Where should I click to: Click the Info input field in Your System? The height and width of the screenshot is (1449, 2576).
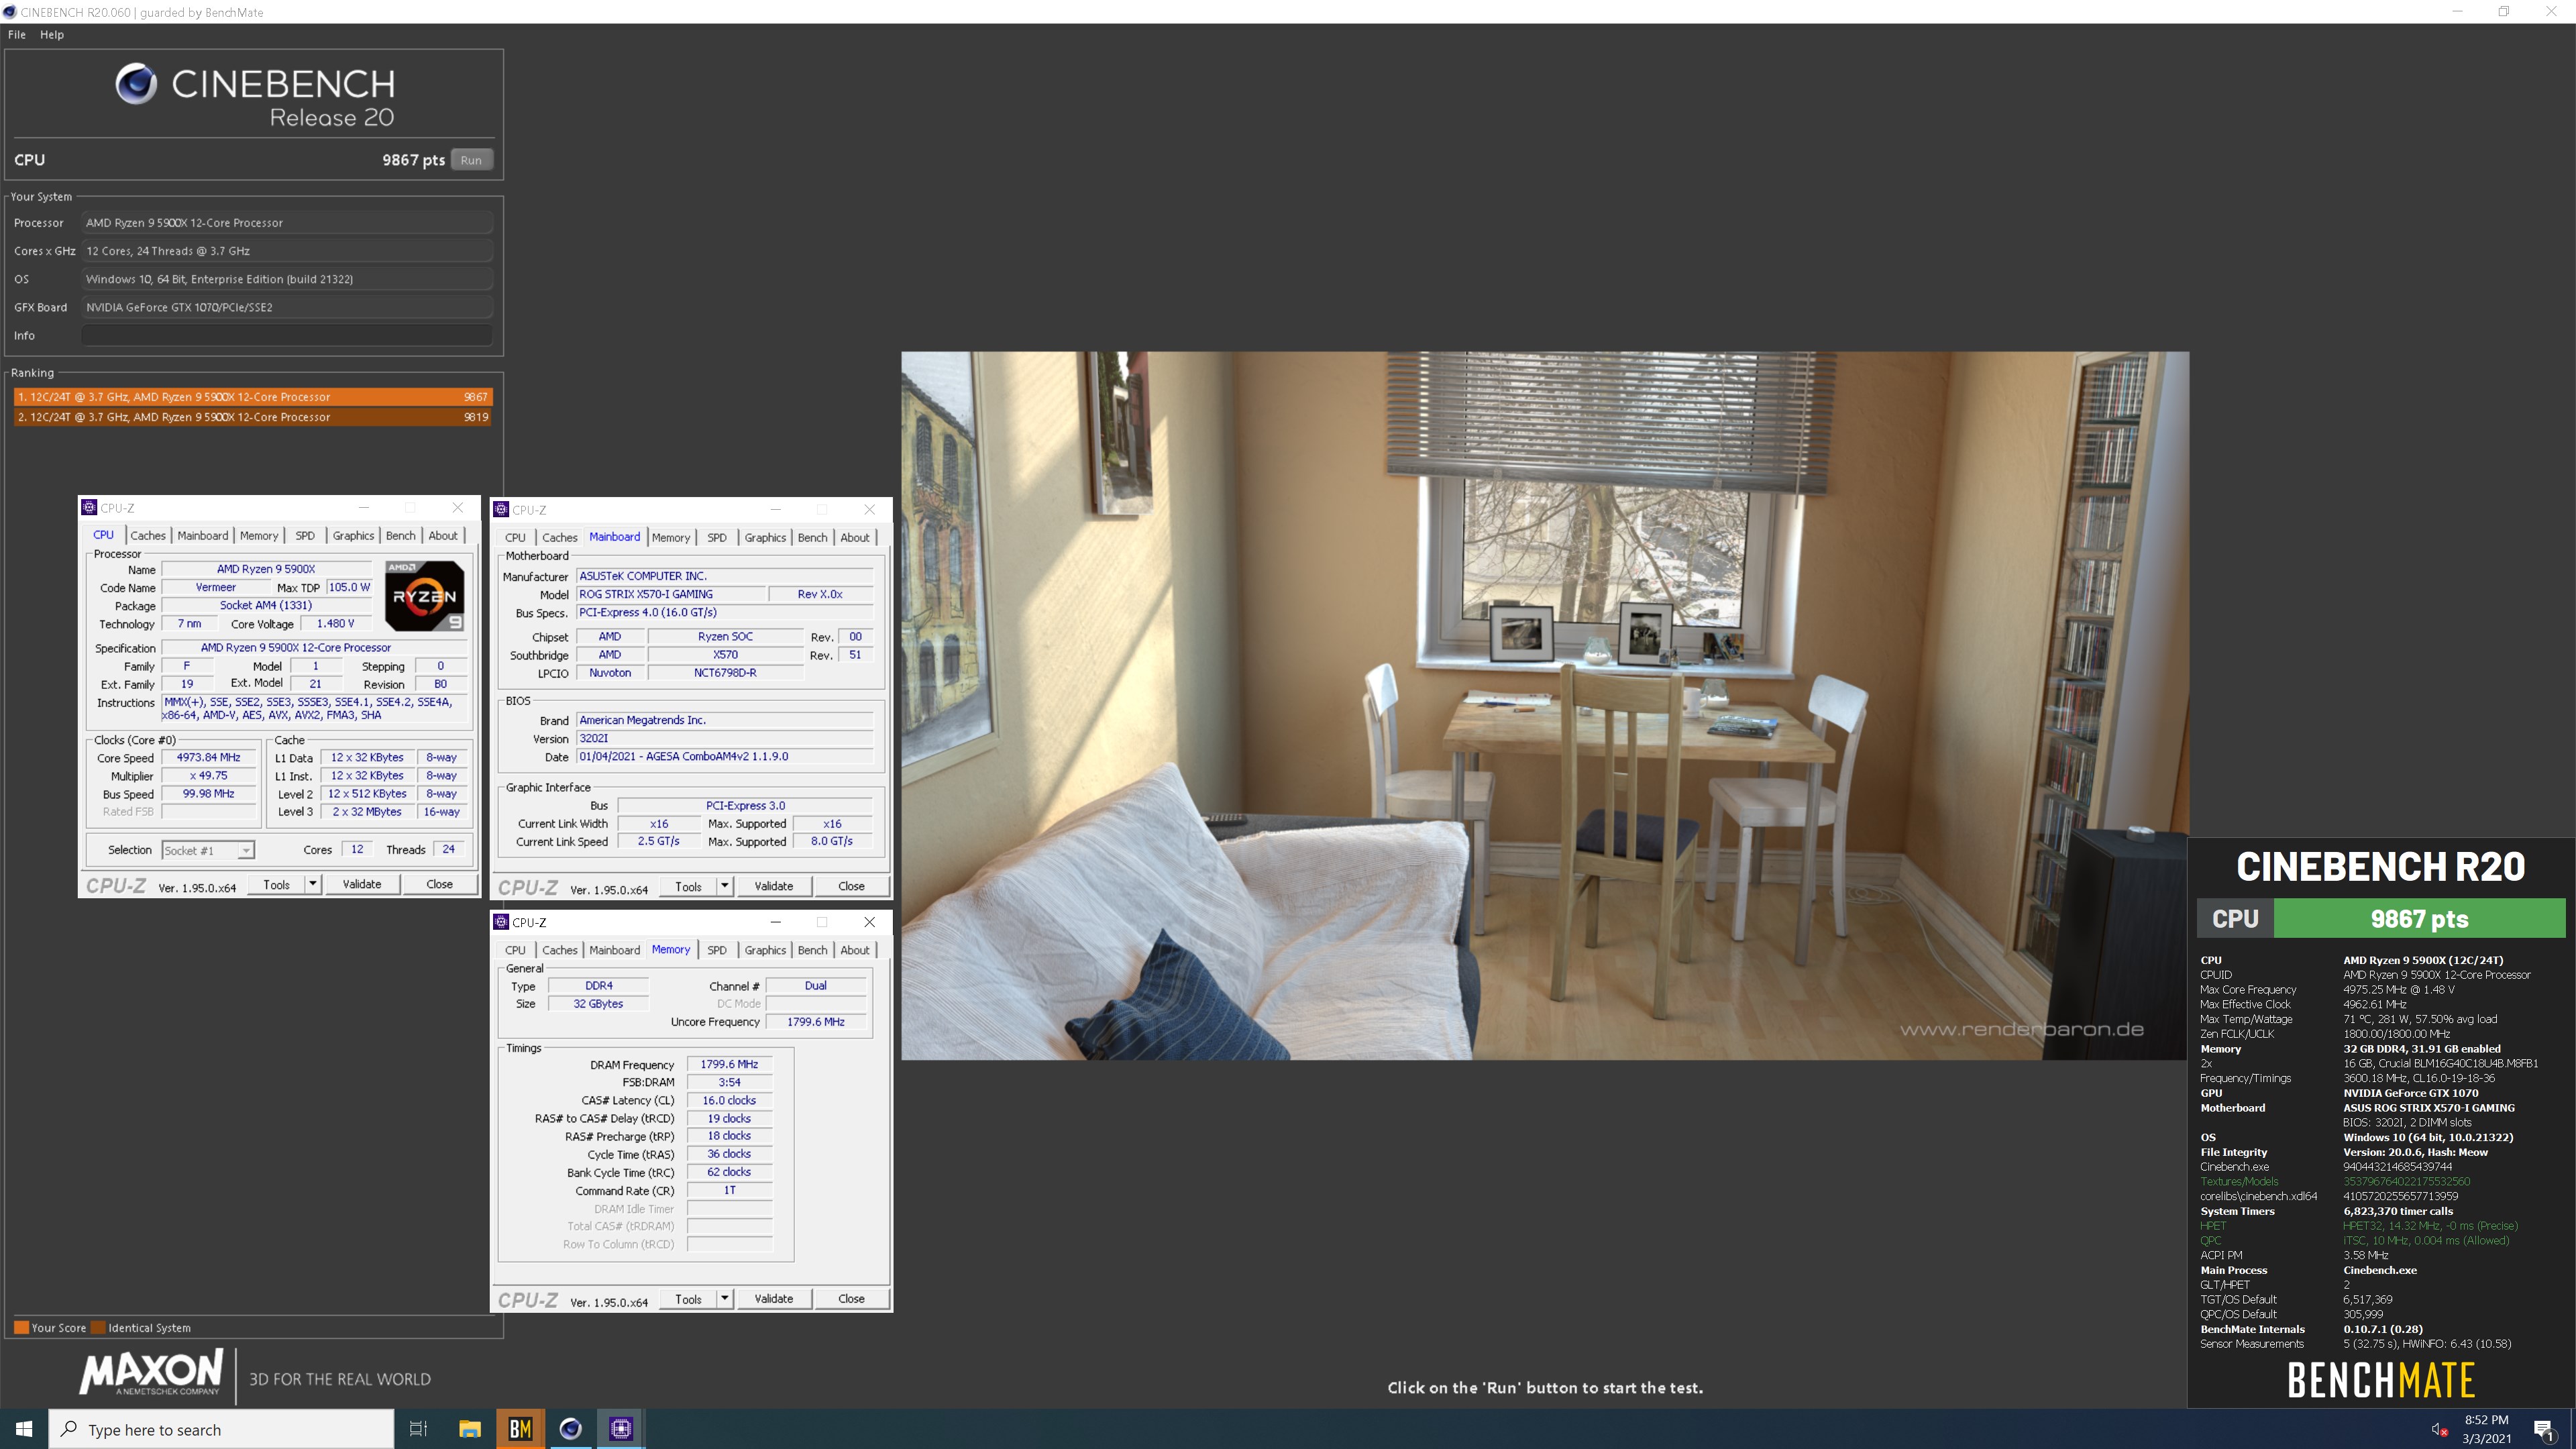click(287, 335)
